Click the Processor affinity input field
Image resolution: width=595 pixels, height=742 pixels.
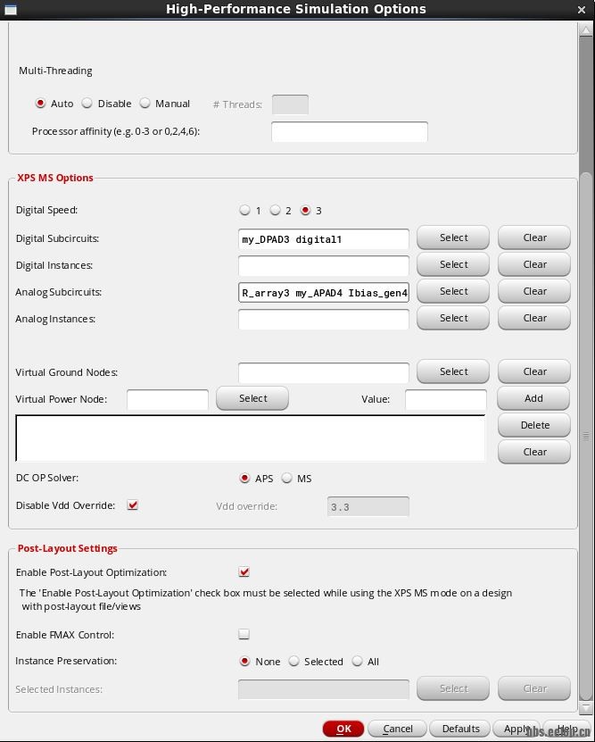point(350,131)
